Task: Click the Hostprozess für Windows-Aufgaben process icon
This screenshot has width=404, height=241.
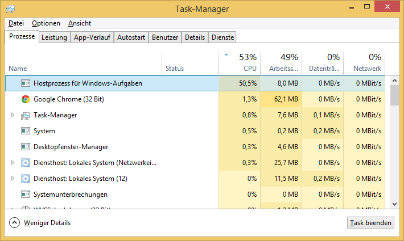Action: (26, 83)
